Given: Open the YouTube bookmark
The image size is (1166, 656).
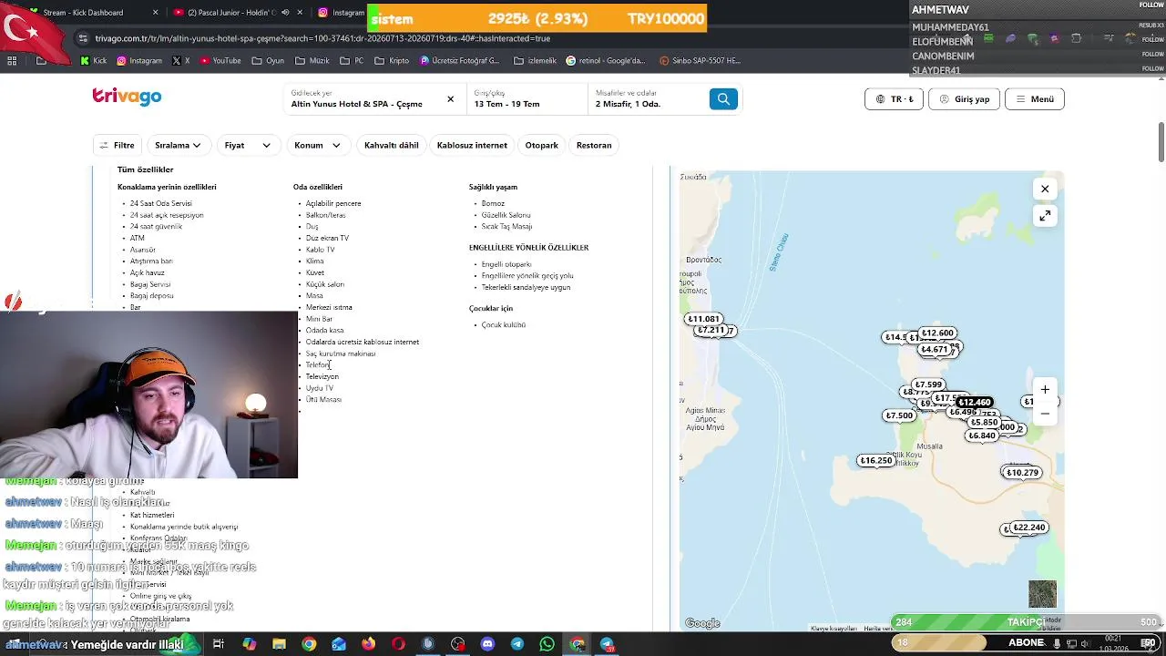Looking at the screenshot, I should click(220, 61).
